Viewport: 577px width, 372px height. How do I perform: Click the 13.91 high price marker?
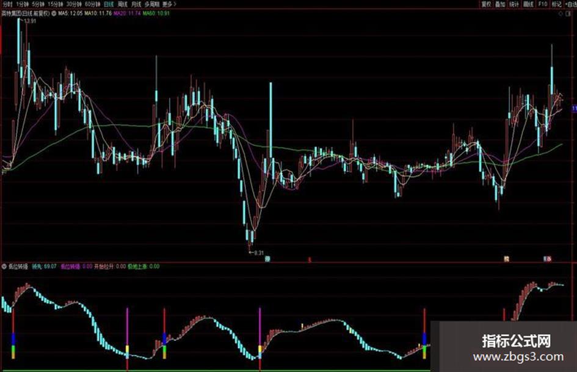[29, 21]
